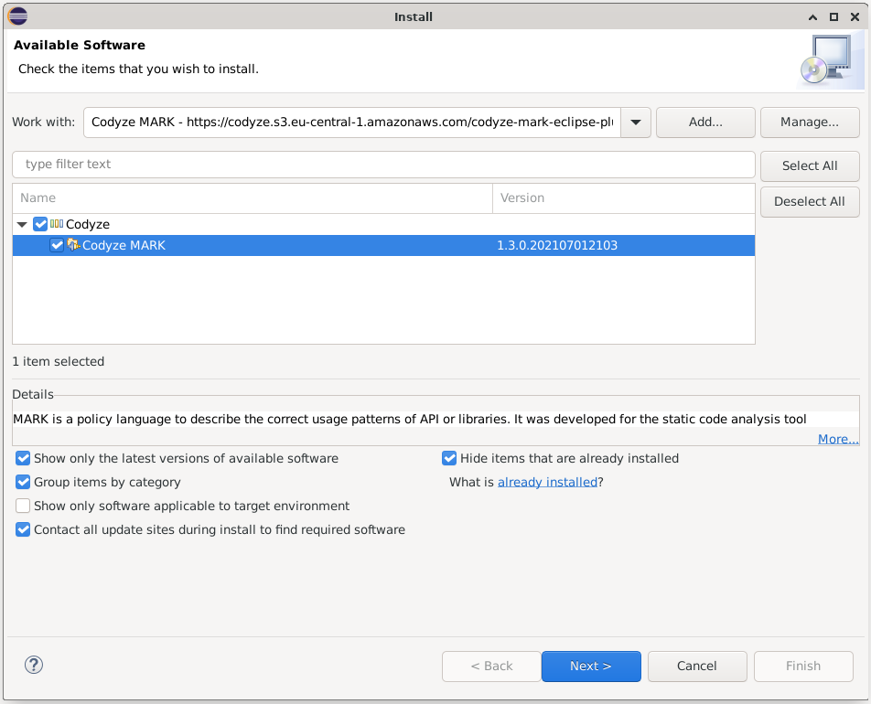
Task: Toggle Group items by category checkbox
Action: coord(24,482)
